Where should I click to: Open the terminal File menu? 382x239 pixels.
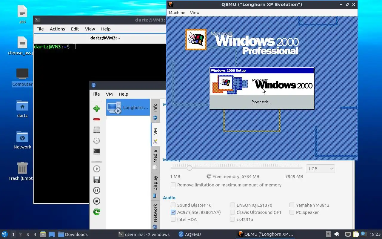point(40,29)
